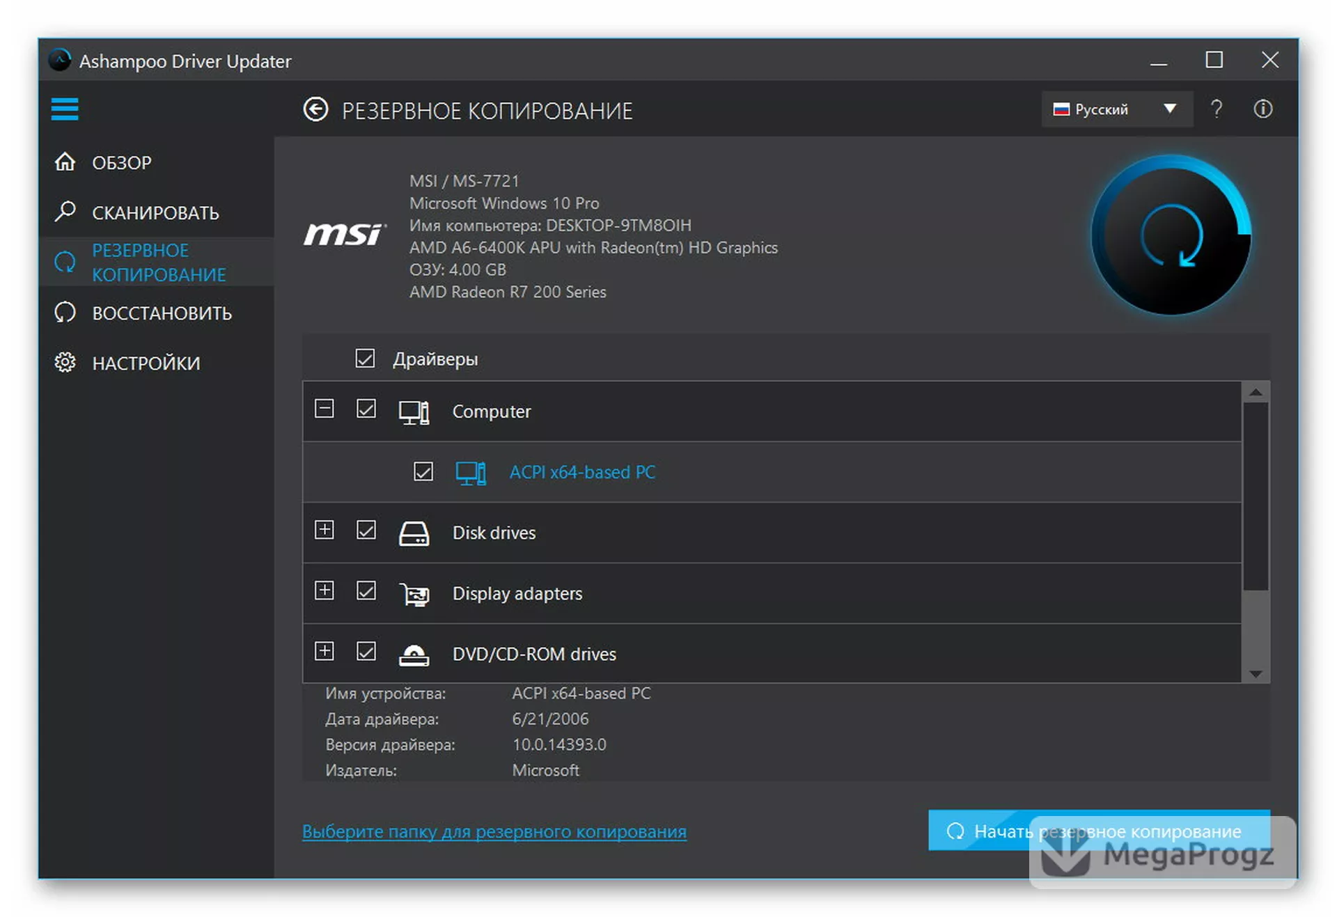Uncheck the Disk drives checkbox
Screen dimensions: 1337x917
coord(366,530)
